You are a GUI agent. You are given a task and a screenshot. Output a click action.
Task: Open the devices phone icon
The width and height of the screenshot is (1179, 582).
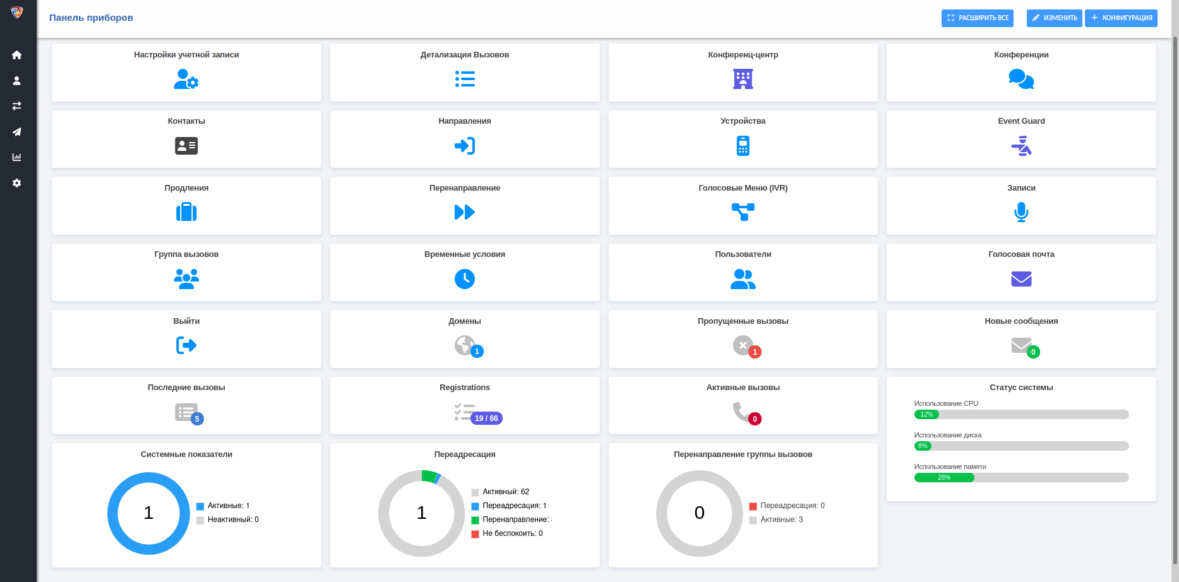point(743,146)
